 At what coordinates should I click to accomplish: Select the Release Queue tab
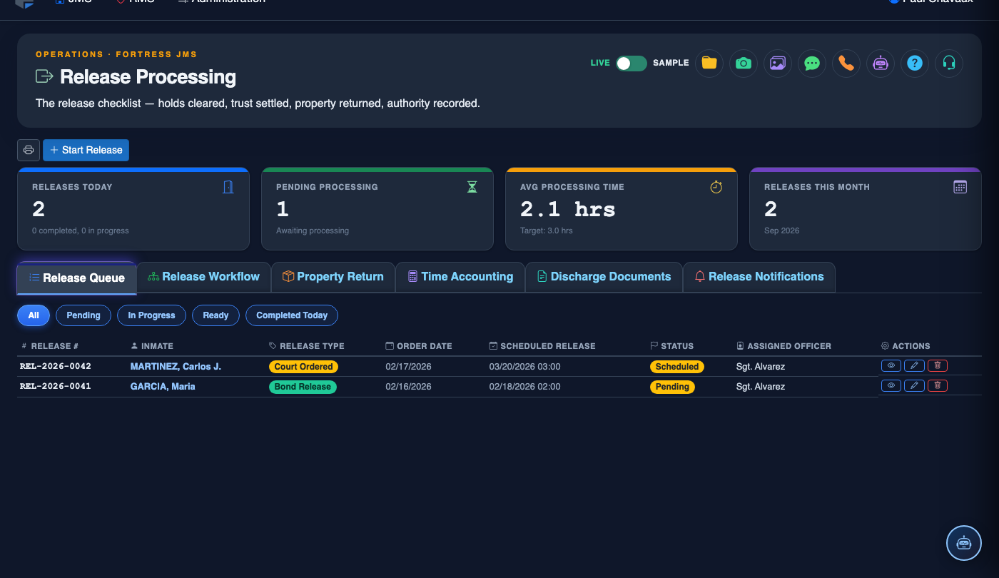[76, 278]
